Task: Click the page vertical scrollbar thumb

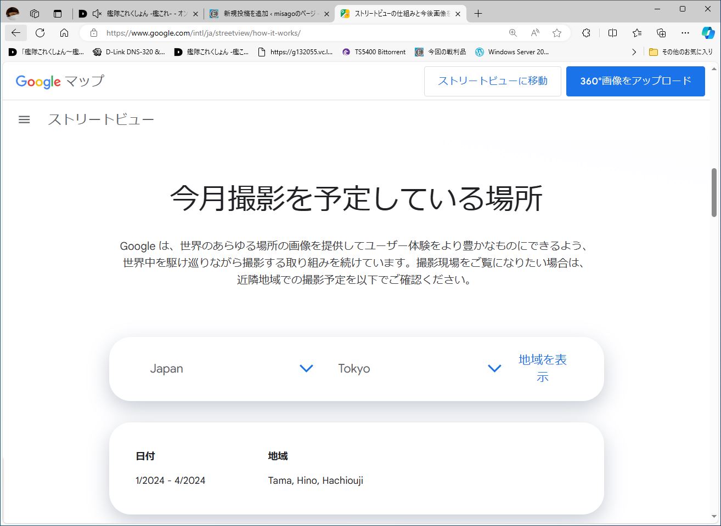Action: point(714,192)
